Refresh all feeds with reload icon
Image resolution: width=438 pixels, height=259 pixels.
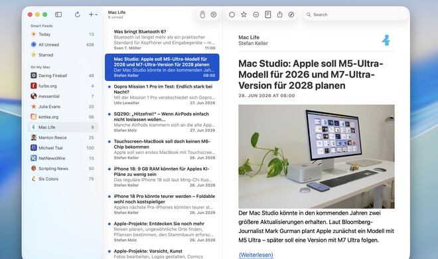pyautogui.click(x=78, y=15)
